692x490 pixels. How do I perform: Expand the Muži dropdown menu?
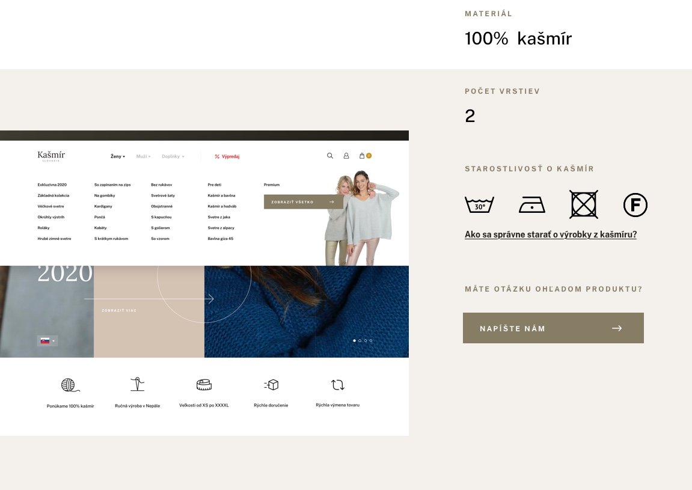click(x=143, y=156)
